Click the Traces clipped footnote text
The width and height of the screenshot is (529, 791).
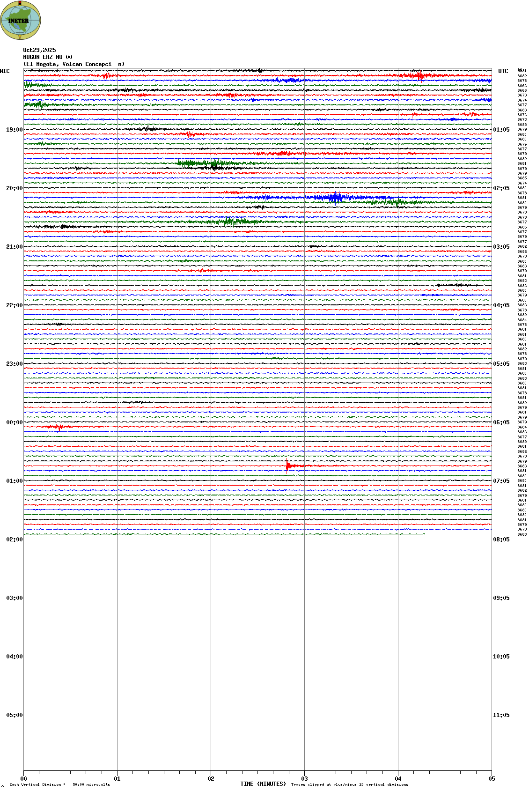tap(349, 784)
